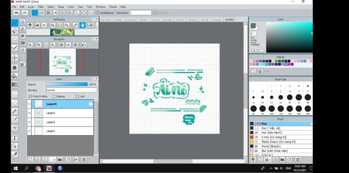Open the Cloud menu

coord(113,7)
